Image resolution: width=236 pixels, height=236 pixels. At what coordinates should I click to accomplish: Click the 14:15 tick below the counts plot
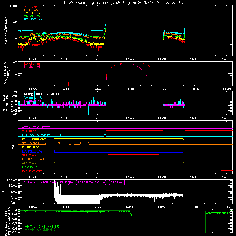coord(194,59)
